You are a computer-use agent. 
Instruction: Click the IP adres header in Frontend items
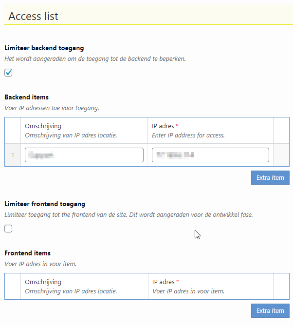click(x=163, y=282)
